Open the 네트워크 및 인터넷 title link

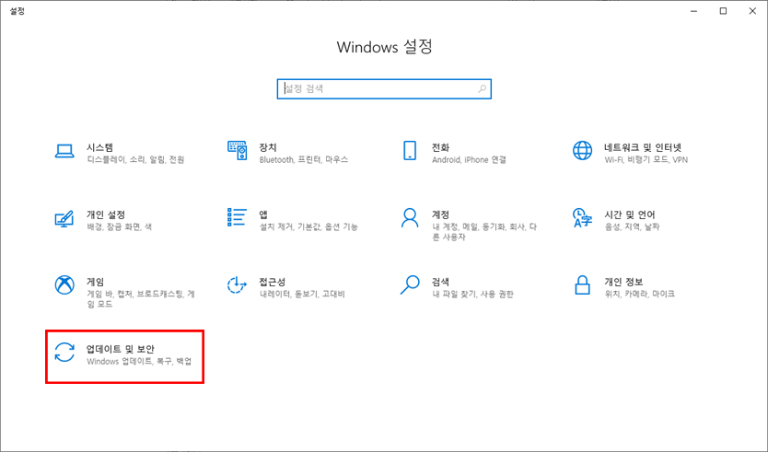(x=643, y=147)
